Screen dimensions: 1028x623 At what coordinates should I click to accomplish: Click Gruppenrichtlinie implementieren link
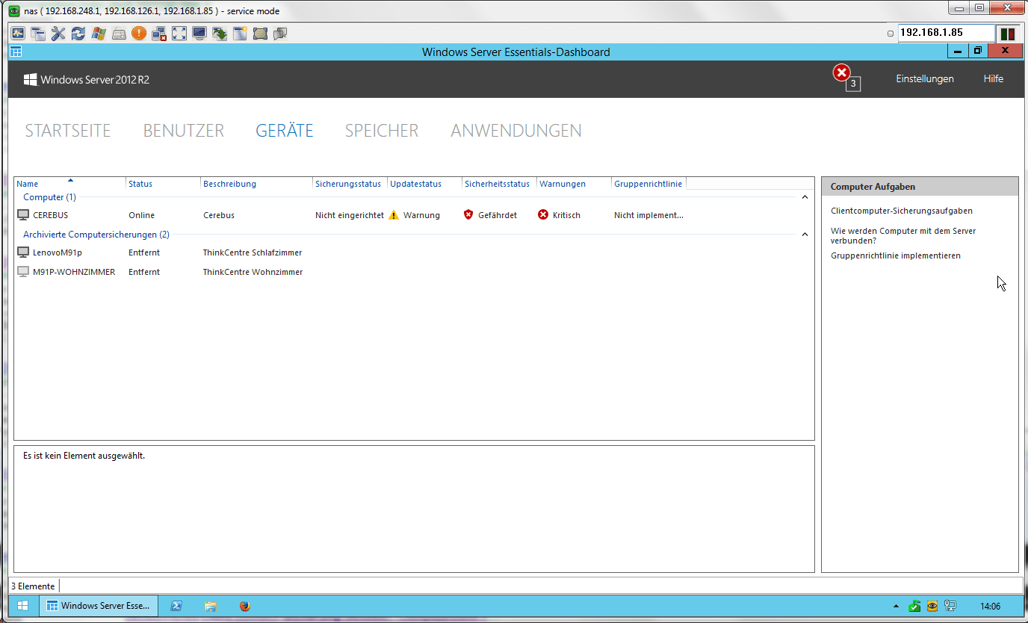[x=896, y=255]
